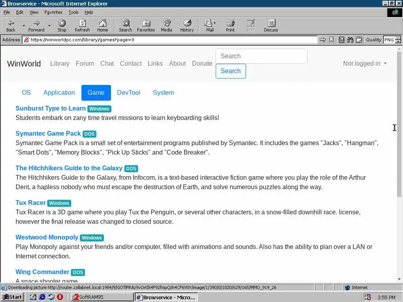Open the Chat nav link
Viewport: 403px width, 302px height.
pyautogui.click(x=107, y=63)
